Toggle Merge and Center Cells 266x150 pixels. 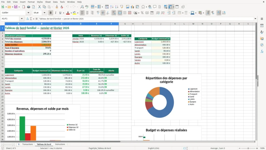[120, 13]
